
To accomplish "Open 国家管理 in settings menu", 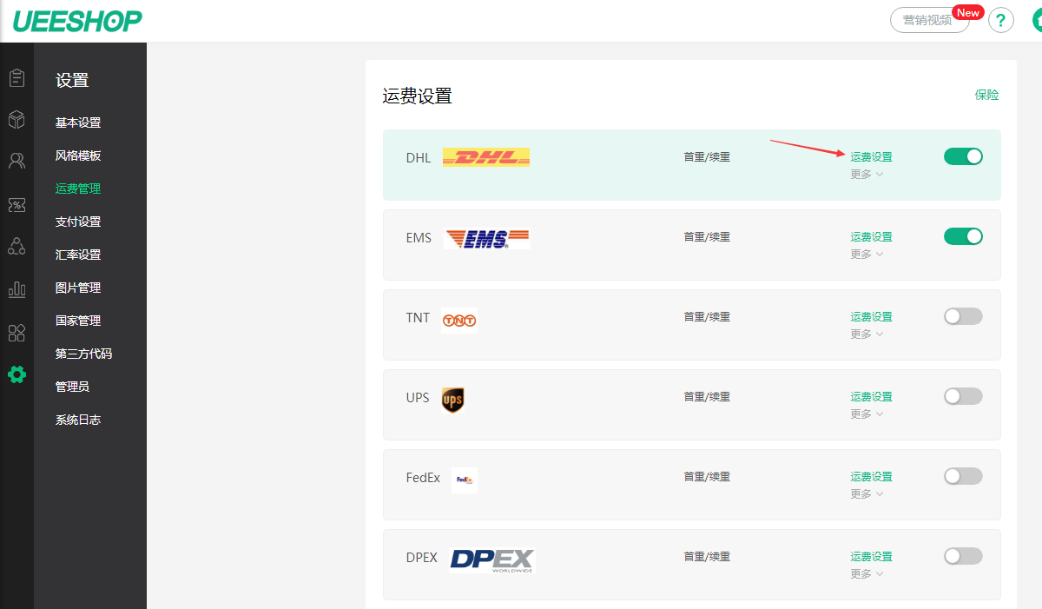I will pos(78,321).
